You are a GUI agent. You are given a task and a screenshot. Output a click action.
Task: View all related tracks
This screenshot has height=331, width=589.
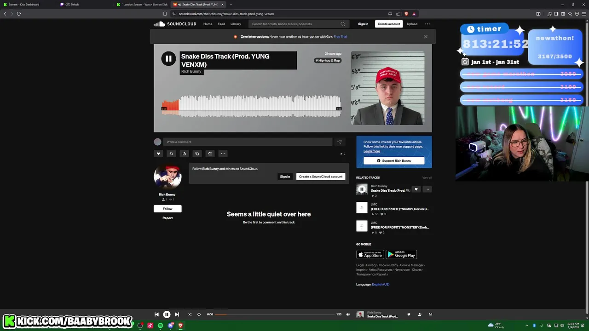point(427,177)
